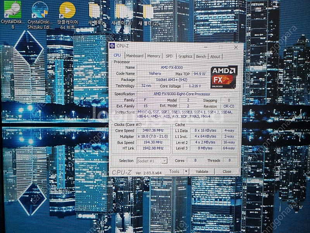Click the Ext. Family value 15
This screenshot has width=310, height=233.
[146, 106]
